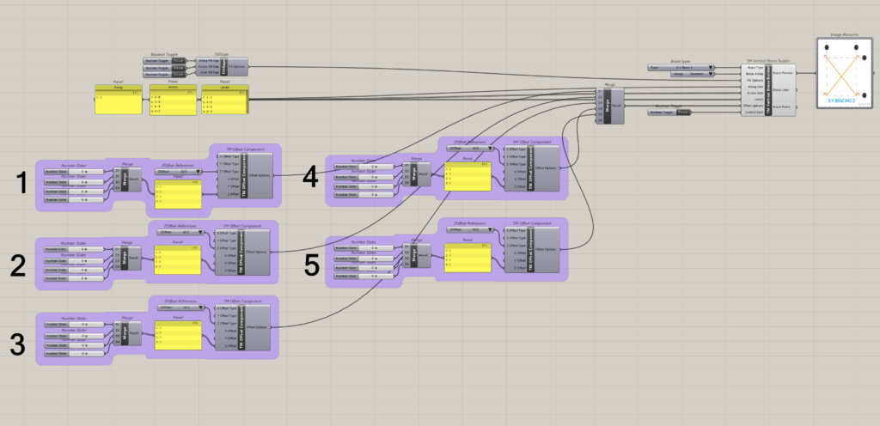Select the yellow Across panel
This screenshot has height=426, width=880.
[172, 103]
